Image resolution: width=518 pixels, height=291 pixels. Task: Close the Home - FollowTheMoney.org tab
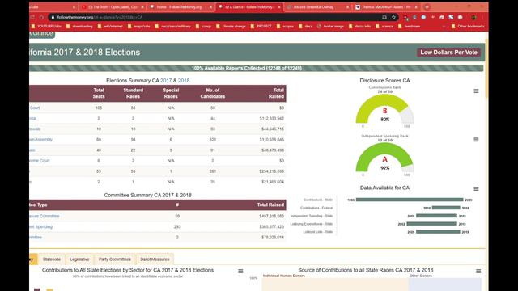click(x=210, y=7)
